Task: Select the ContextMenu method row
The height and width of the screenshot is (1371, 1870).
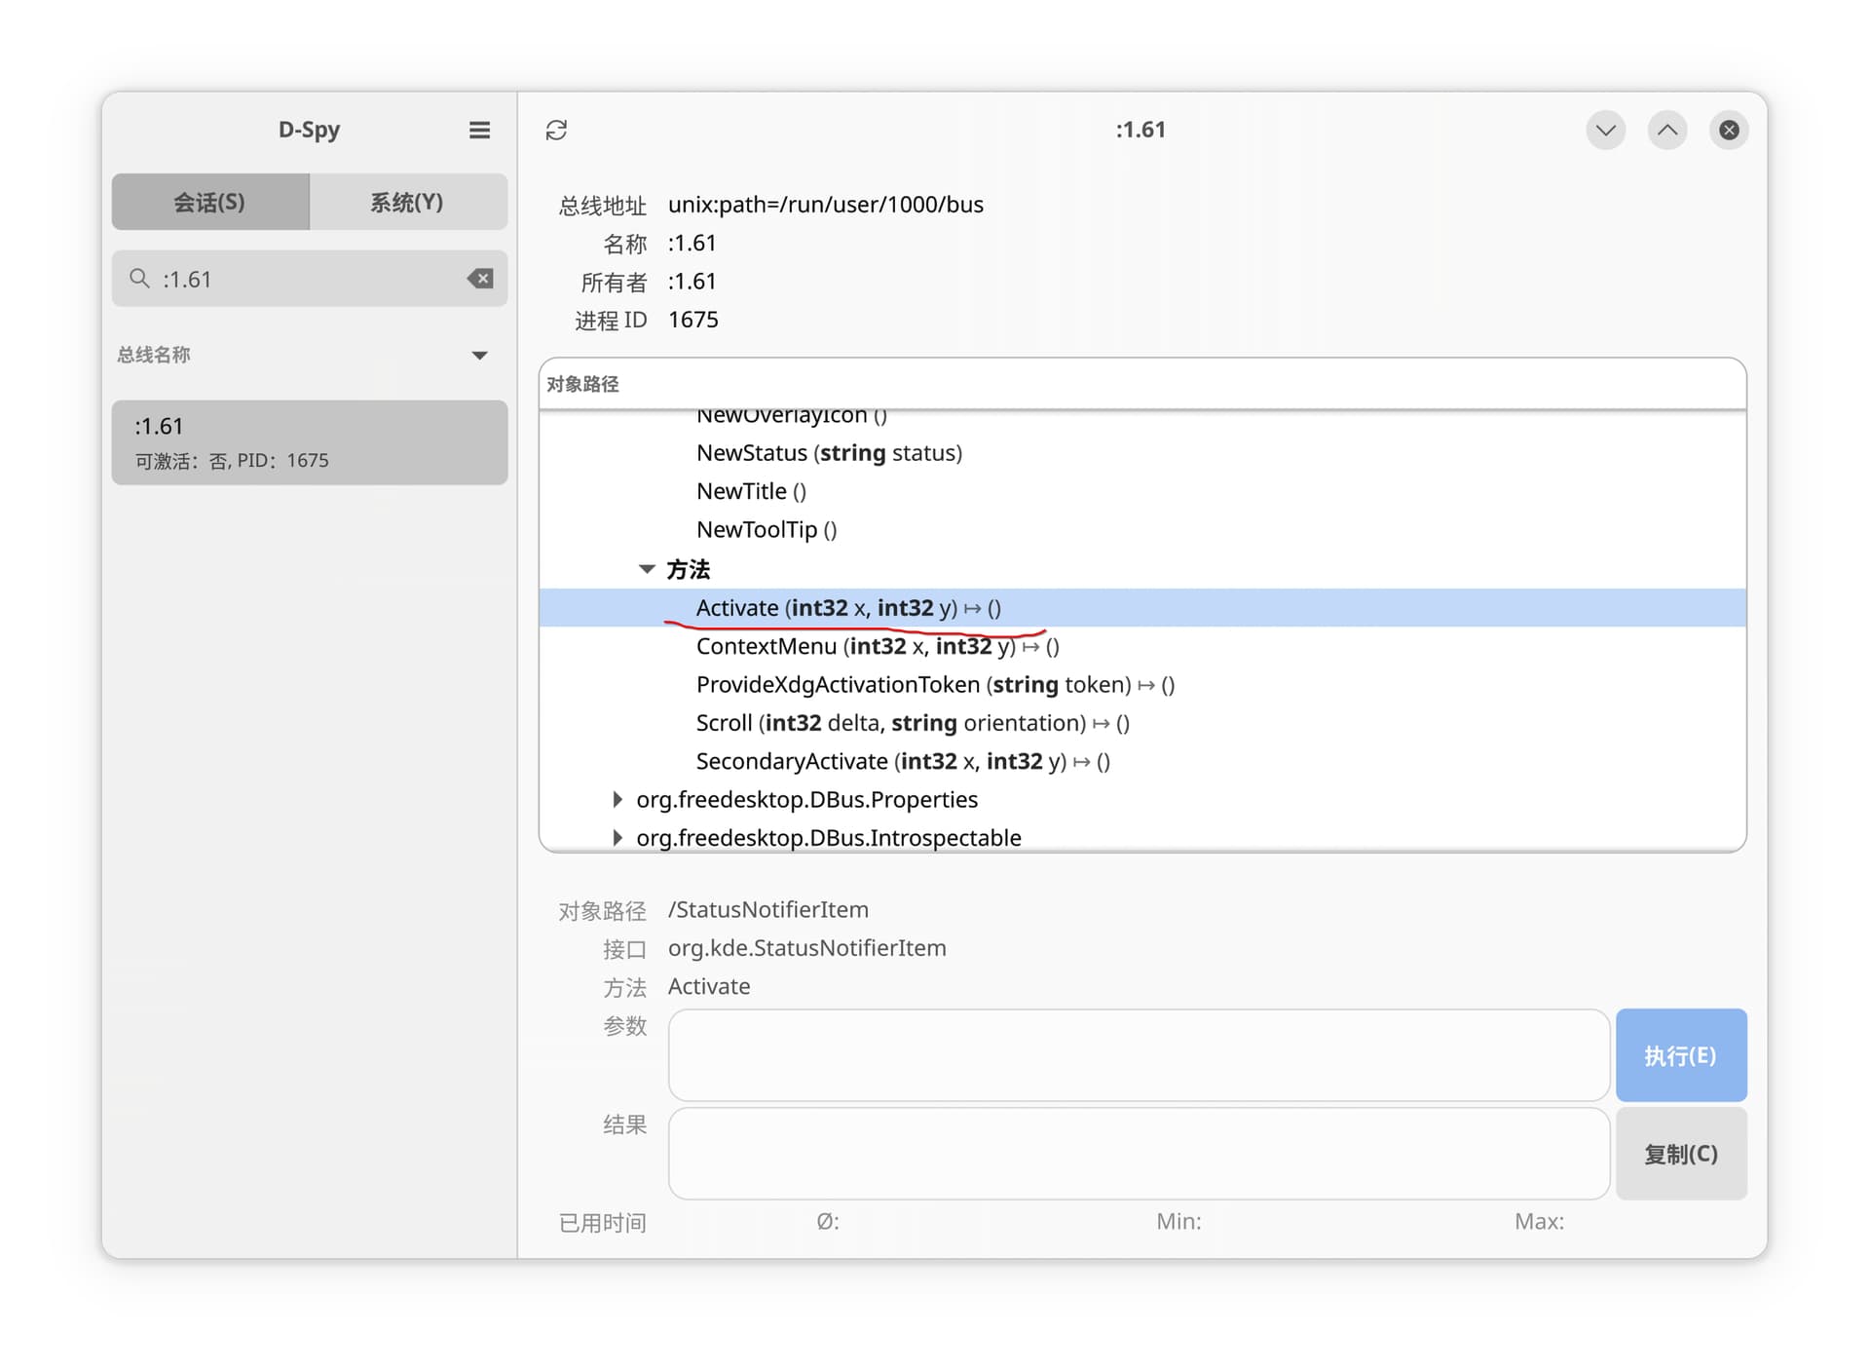Action: click(x=1142, y=646)
